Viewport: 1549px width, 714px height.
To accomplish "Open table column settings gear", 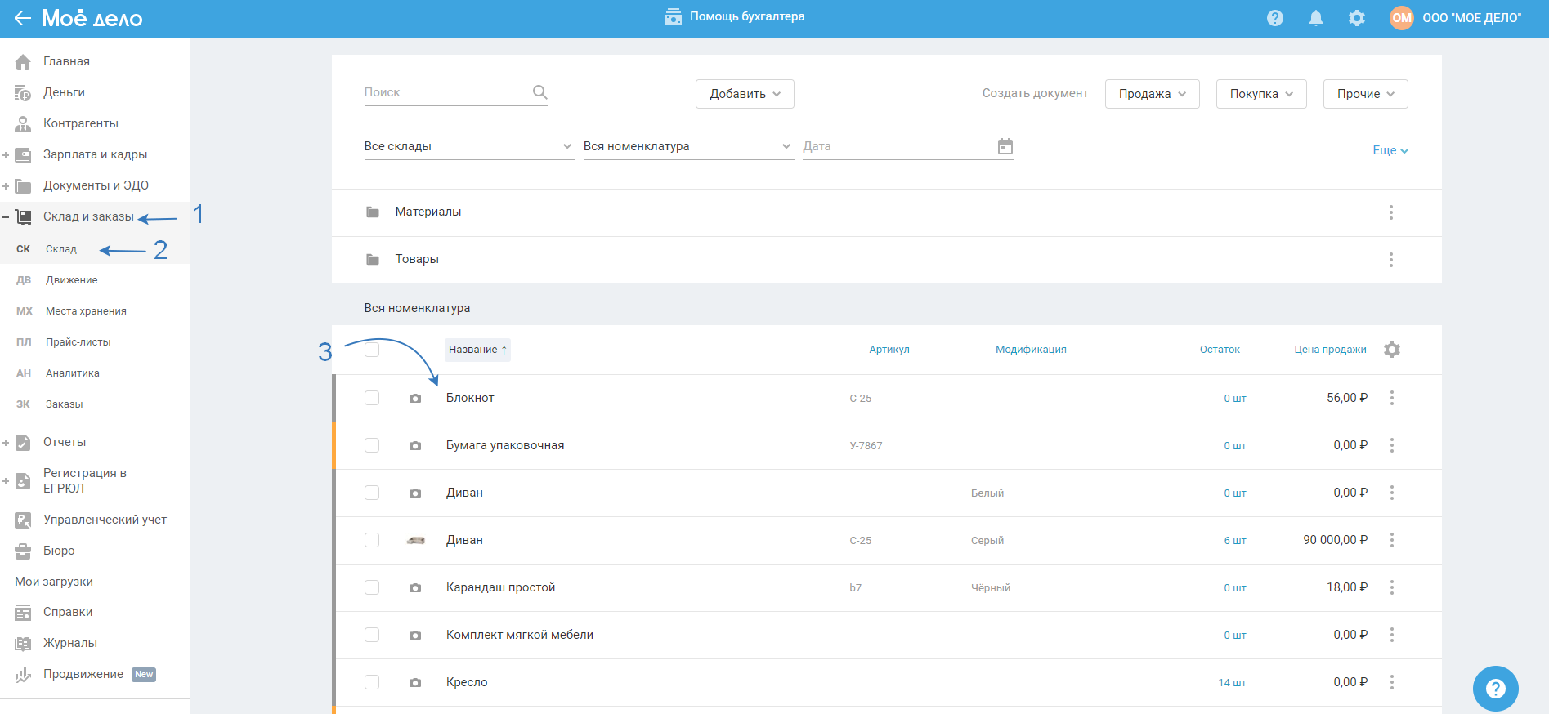I will click(1391, 350).
